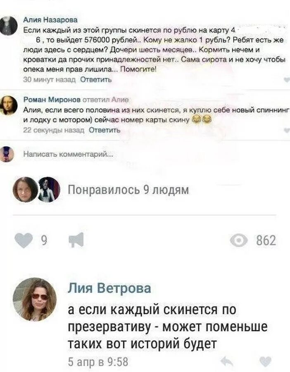
Task: Open the Алия Назарова name link
Action: click(x=50, y=20)
